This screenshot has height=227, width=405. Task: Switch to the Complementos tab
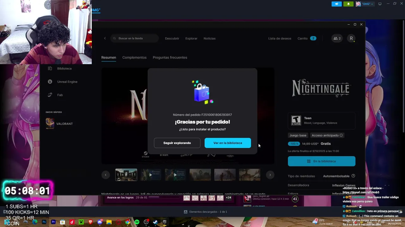134,57
